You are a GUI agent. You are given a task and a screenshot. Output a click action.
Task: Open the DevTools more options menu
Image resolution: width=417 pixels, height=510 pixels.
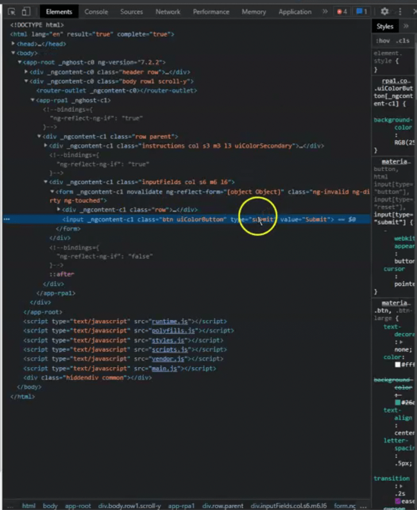(x=400, y=11)
